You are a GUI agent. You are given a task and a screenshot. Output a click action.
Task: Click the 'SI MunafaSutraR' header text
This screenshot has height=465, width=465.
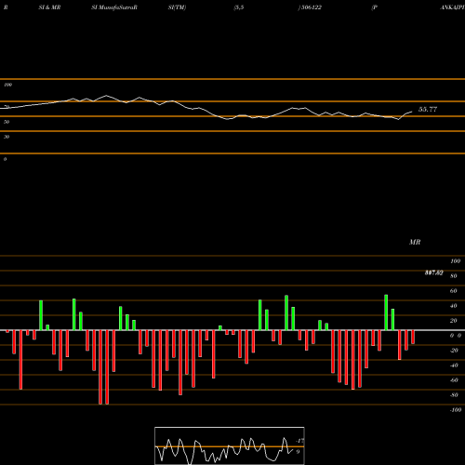[114, 7]
